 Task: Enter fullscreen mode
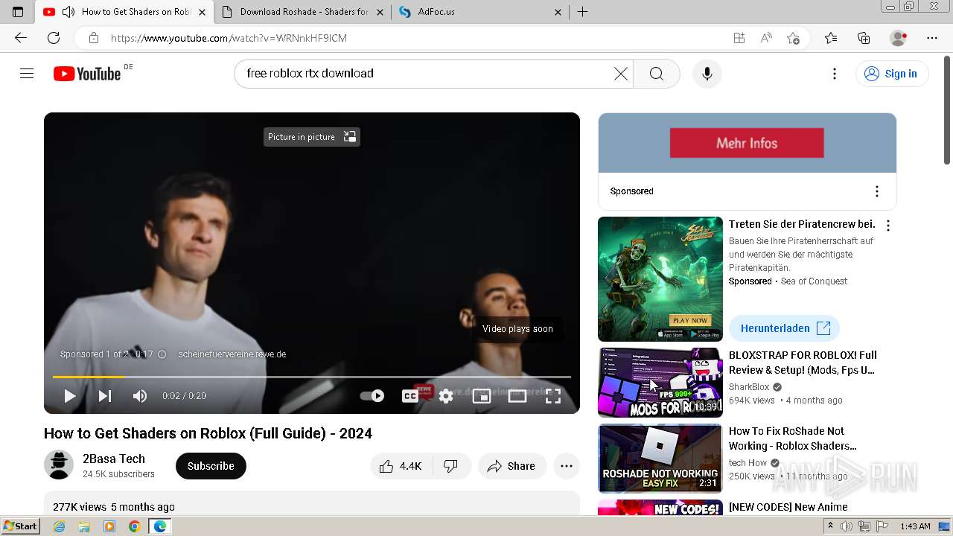(x=552, y=396)
